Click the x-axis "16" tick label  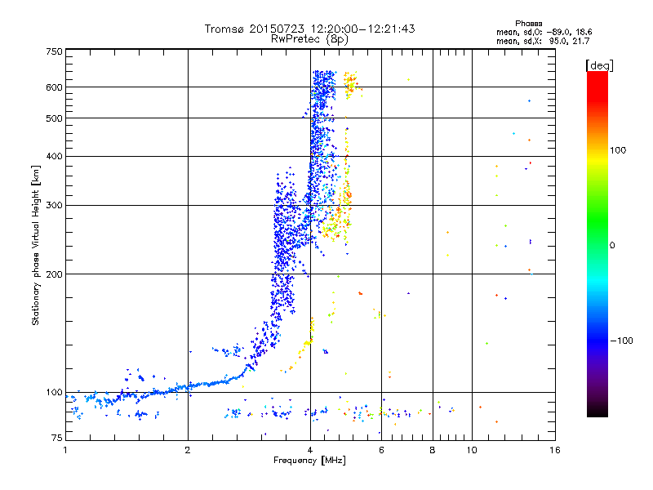(x=555, y=450)
